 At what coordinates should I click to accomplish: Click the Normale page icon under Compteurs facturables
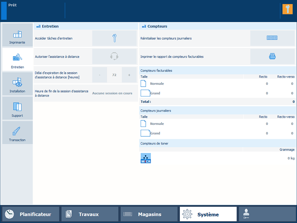143,83
